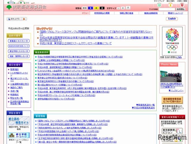Focus the site search input field
Screen dimensions: 191x144
(167, 9)
